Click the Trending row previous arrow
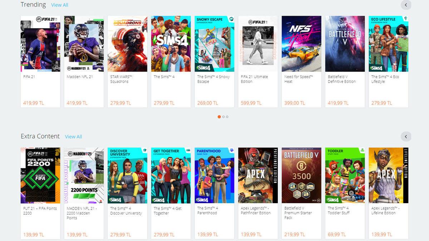The height and width of the screenshot is (241, 429). 406,5
